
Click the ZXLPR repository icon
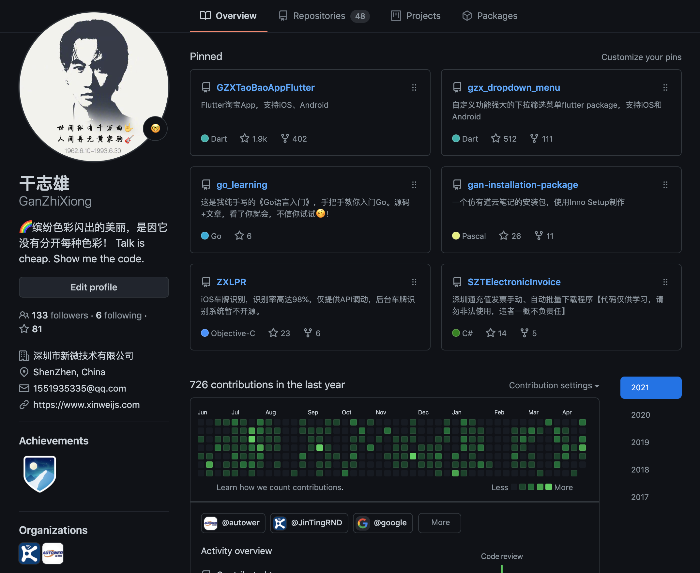click(206, 282)
